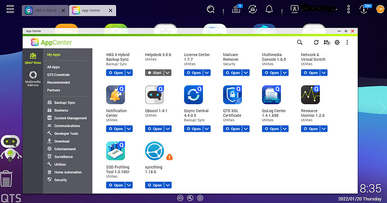This screenshot has width=387, height=203.
Task: Expand dropdown next to Malware Remover Open
Action: 246,73
